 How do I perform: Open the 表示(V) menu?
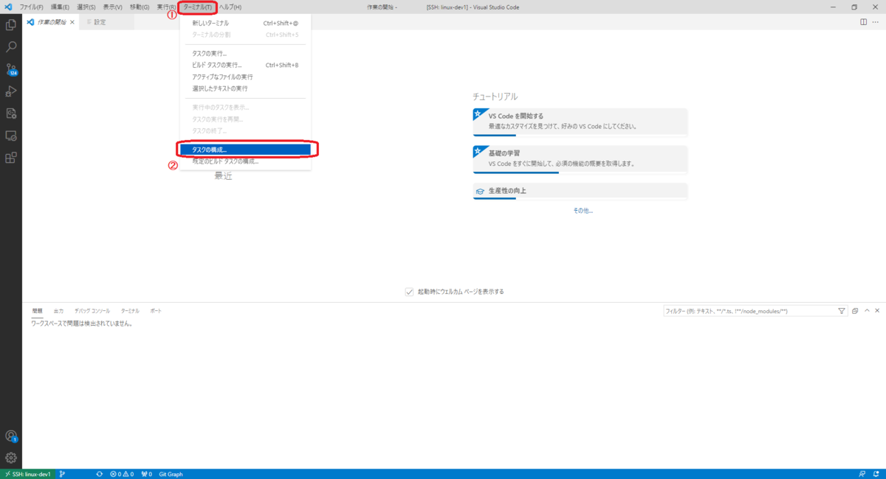pos(112,7)
